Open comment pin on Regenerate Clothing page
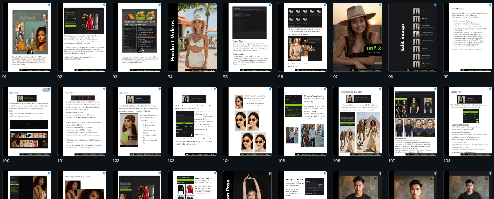Image resolution: width=494 pixels, height=199 pixels. coord(215,173)
